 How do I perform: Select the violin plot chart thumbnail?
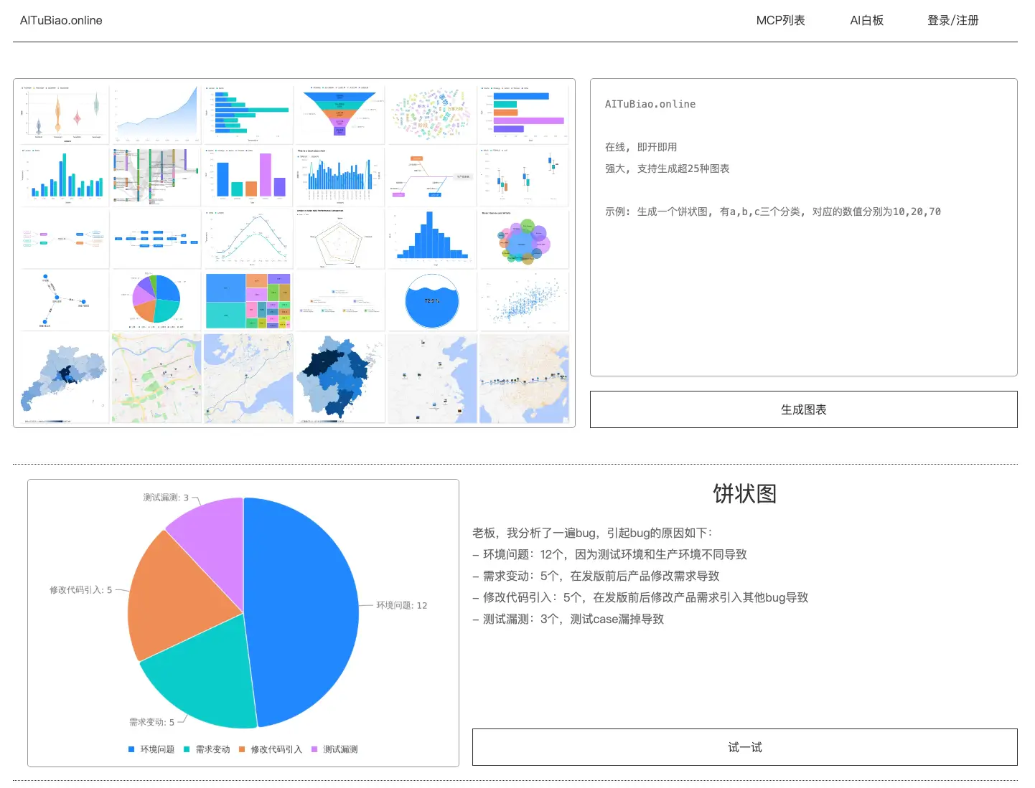click(x=63, y=113)
